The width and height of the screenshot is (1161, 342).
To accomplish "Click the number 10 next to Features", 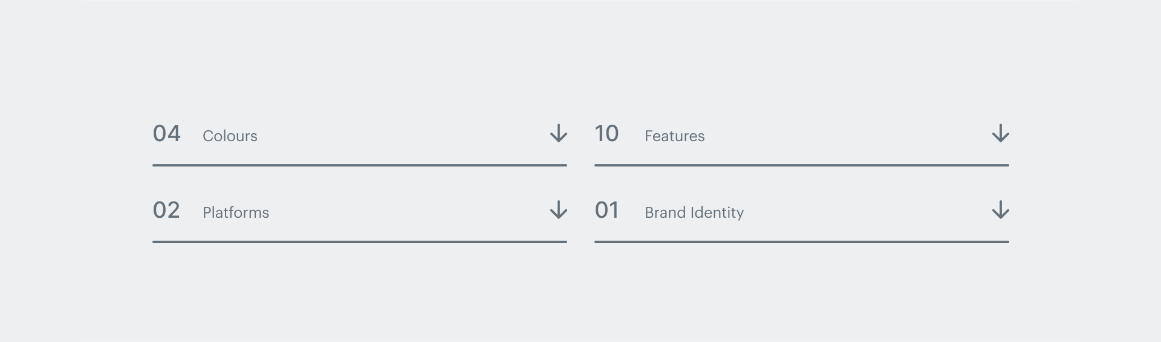I will click(x=607, y=133).
